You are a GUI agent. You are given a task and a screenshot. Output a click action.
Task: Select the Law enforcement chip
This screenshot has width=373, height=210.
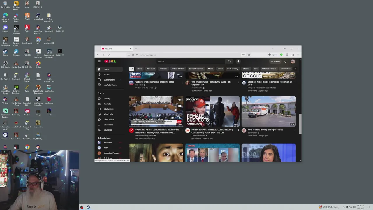(x=196, y=69)
